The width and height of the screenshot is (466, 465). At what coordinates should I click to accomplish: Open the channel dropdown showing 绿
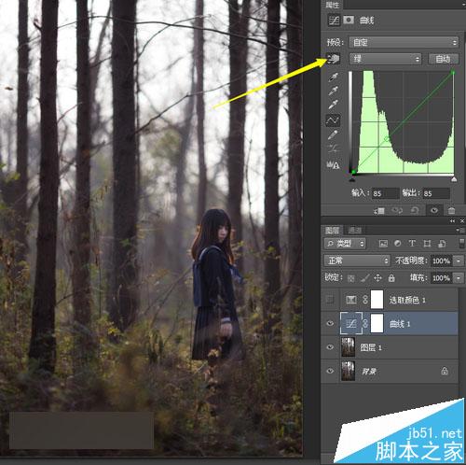pos(385,59)
